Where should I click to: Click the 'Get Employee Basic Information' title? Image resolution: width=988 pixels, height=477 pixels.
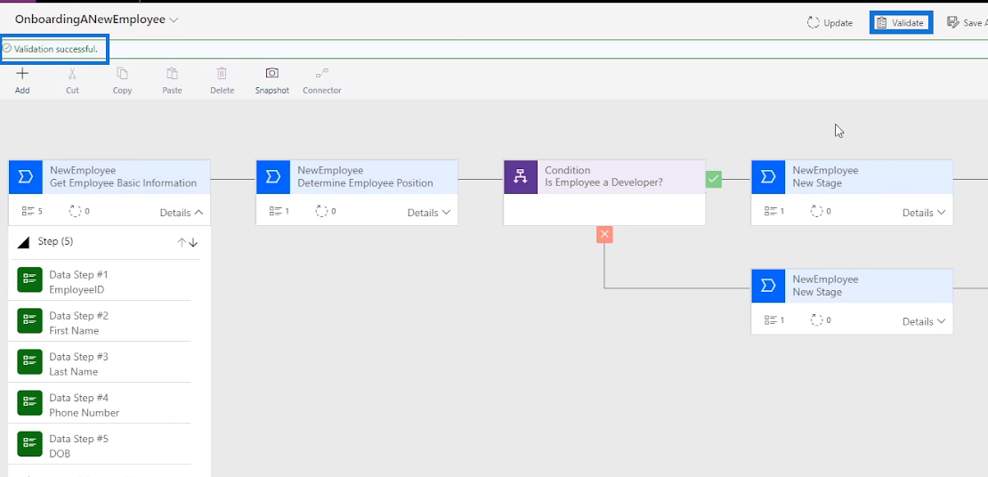click(x=123, y=183)
